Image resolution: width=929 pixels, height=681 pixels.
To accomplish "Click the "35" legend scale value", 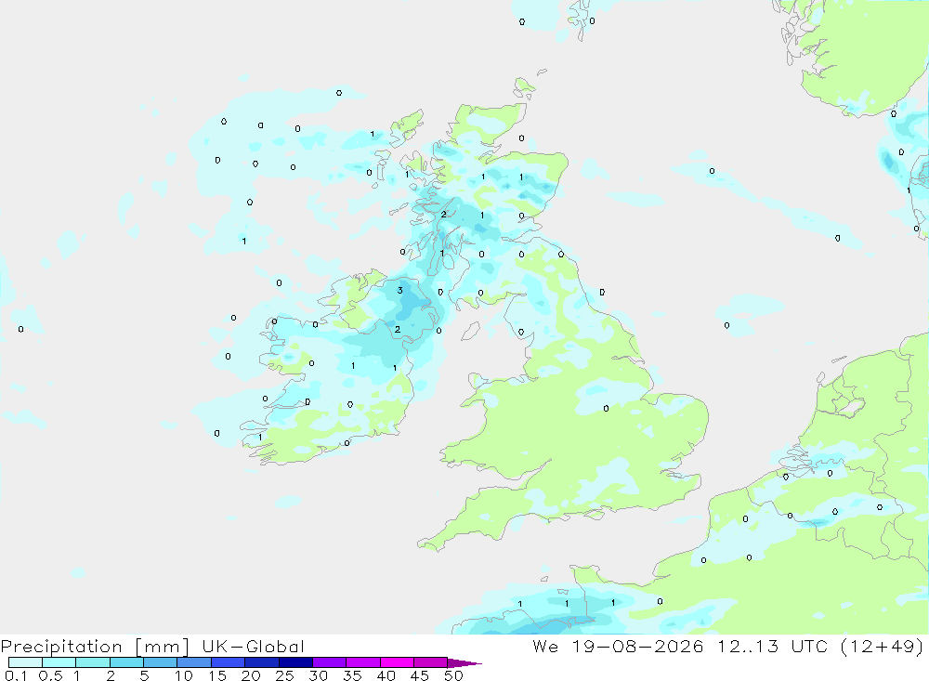I will point(352,675).
